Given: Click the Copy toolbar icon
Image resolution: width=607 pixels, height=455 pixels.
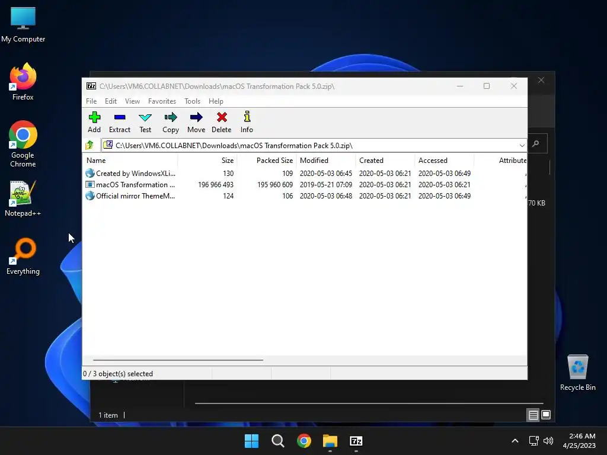Looking at the screenshot, I should pos(171,117).
